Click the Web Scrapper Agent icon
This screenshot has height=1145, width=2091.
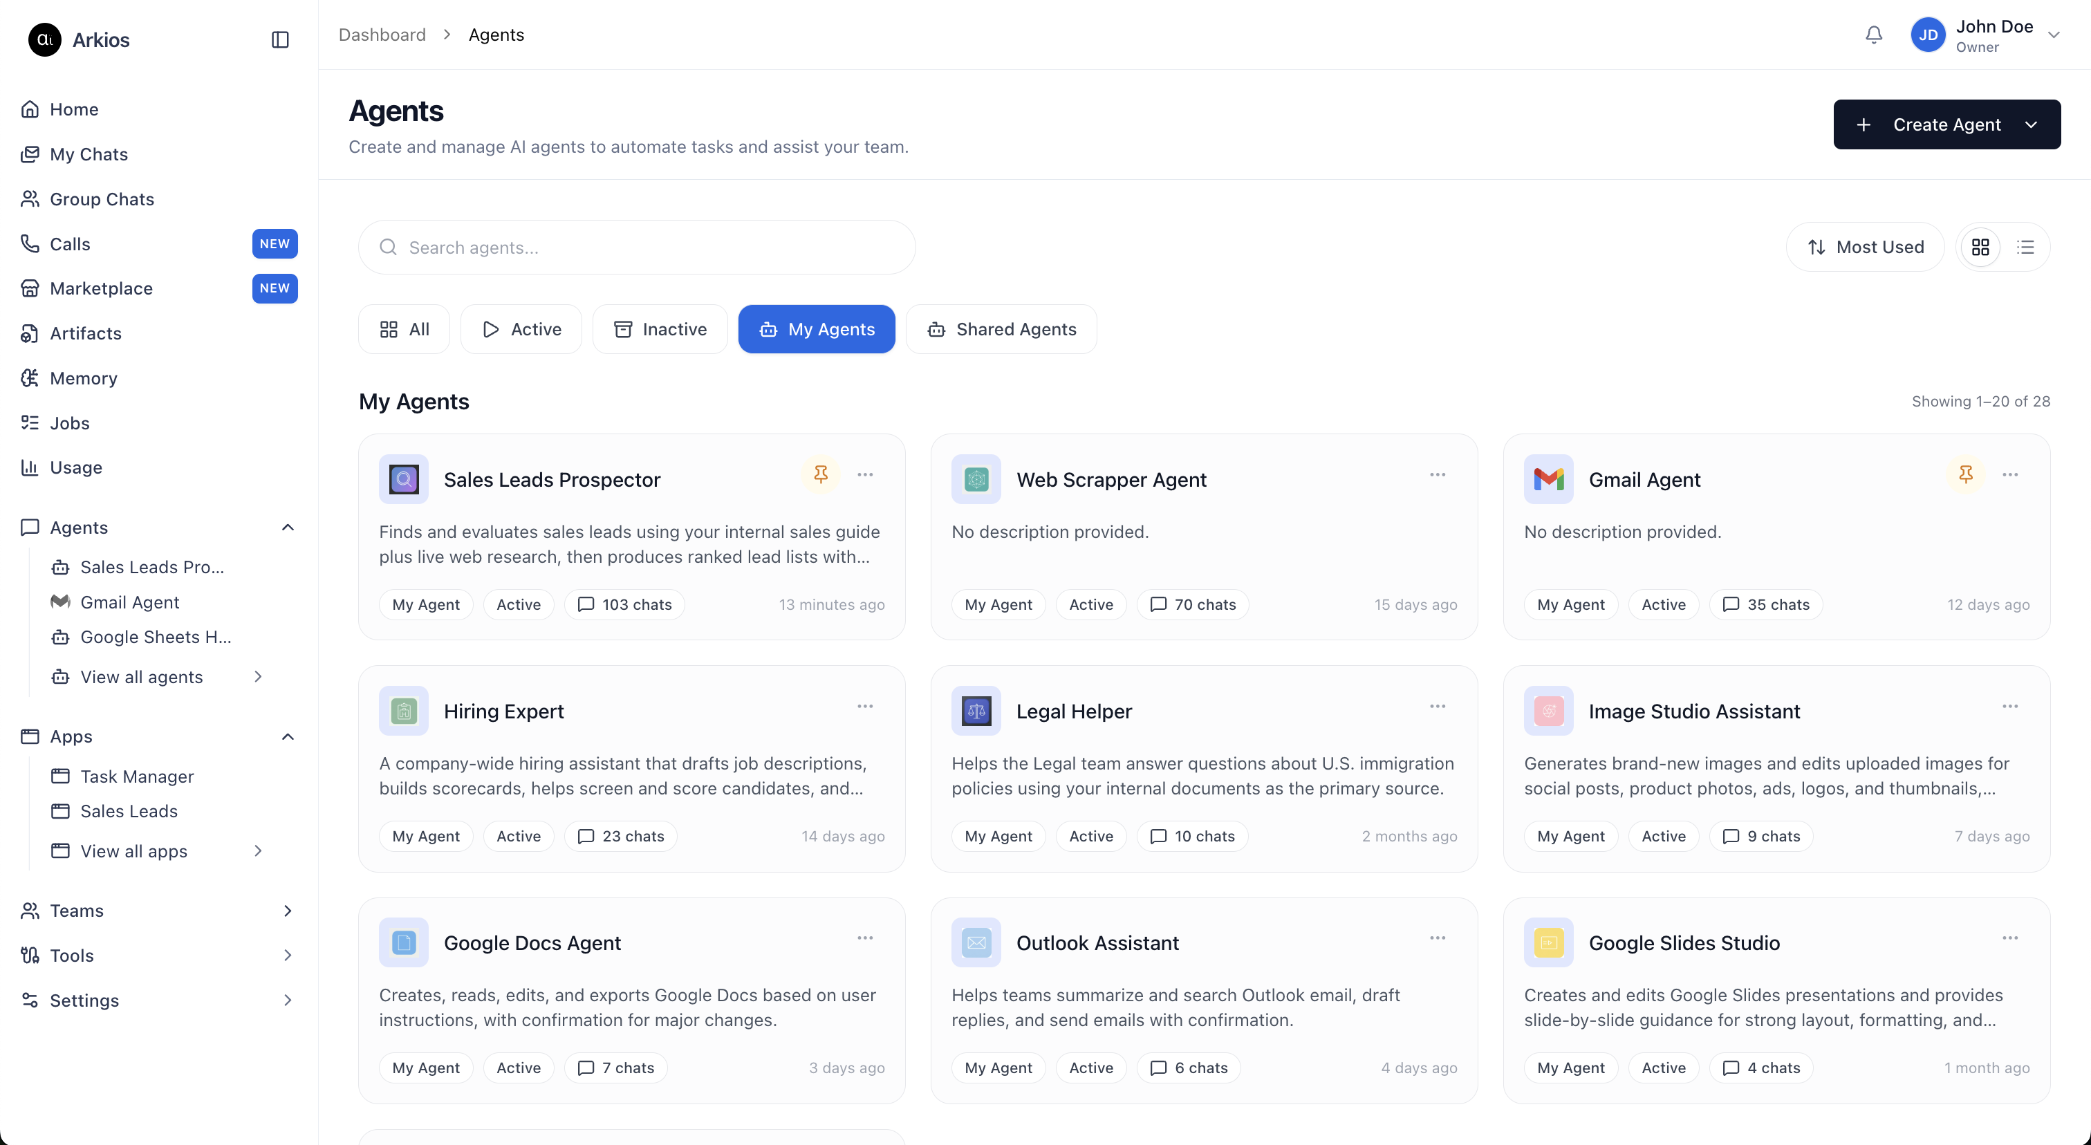[976, 480]
